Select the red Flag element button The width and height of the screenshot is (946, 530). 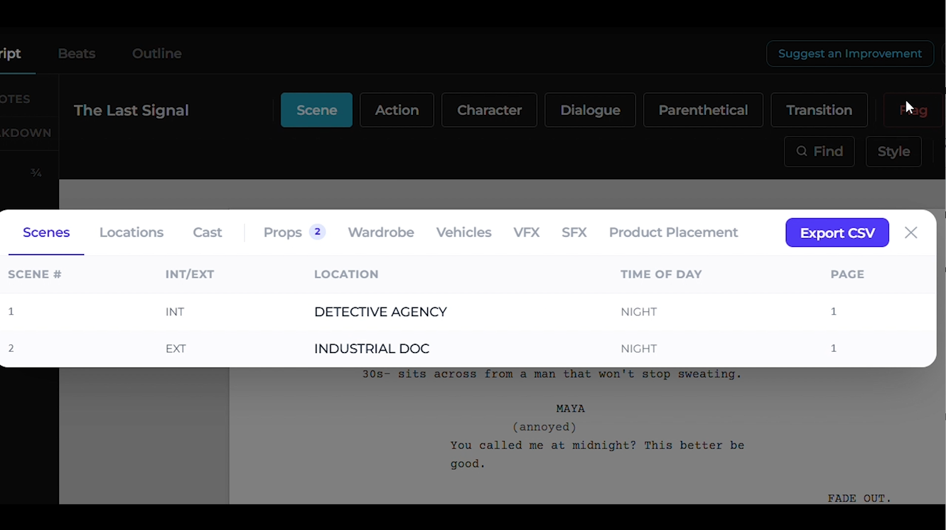[914, 110]
